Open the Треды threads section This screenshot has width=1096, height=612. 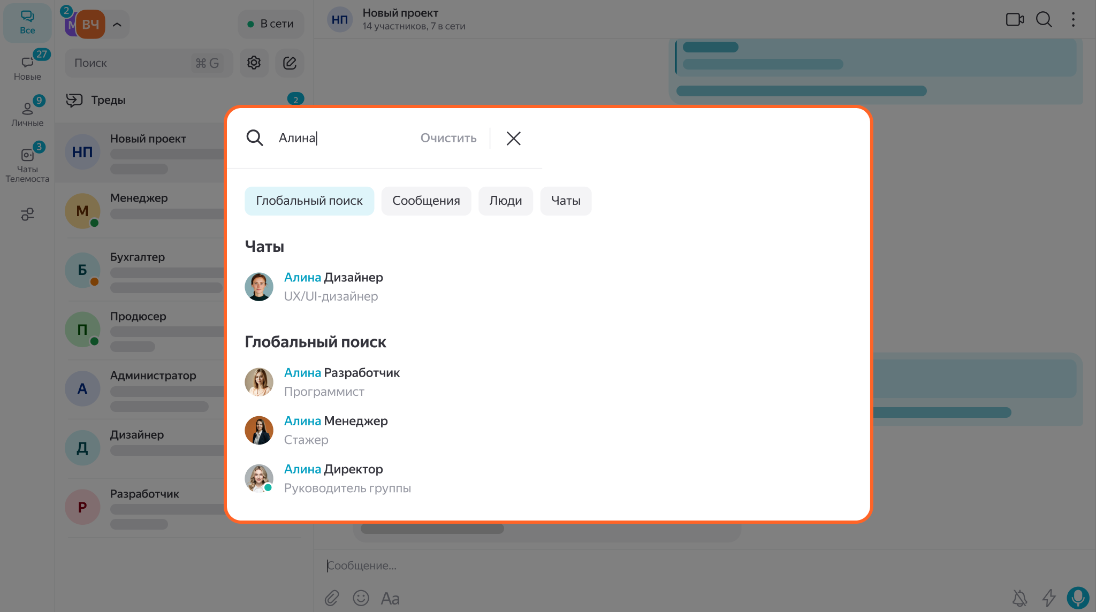click(x=108, y=100)
